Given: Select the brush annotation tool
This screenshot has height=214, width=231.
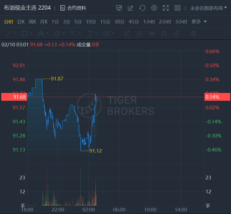Looking at the screenshot, I should click(127, 34).
